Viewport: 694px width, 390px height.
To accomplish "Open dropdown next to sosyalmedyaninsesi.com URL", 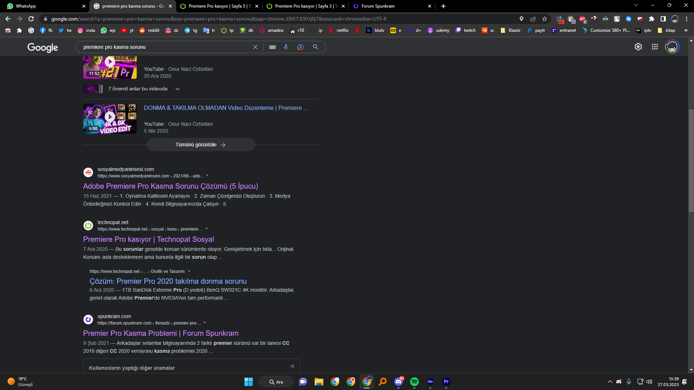I will [207, 176].
